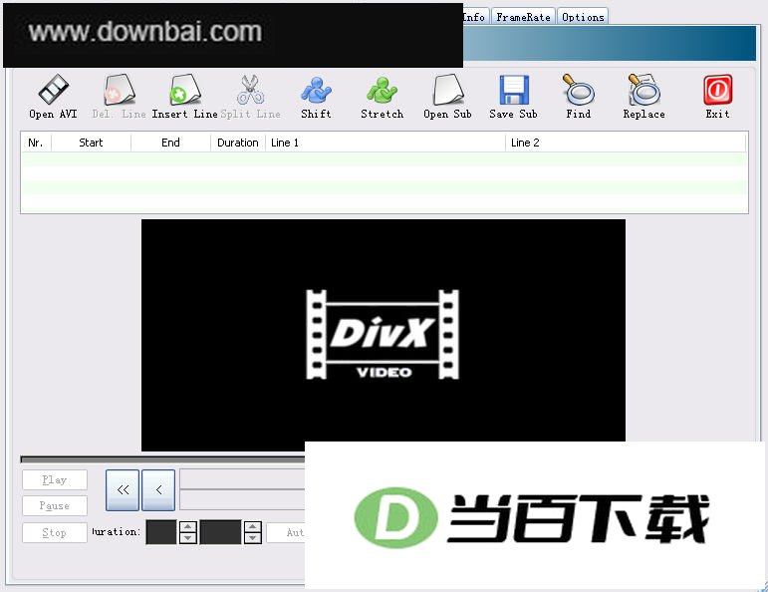Open an AVI video file

coord(53,97)
